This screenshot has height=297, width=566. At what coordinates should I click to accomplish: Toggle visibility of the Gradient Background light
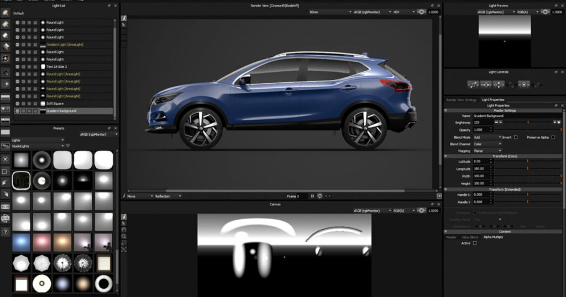pyautogui.click(x=17, y=111)
